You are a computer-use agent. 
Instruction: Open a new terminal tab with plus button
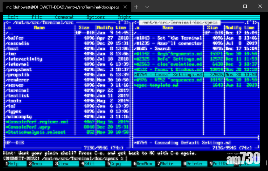pos(136,7)
